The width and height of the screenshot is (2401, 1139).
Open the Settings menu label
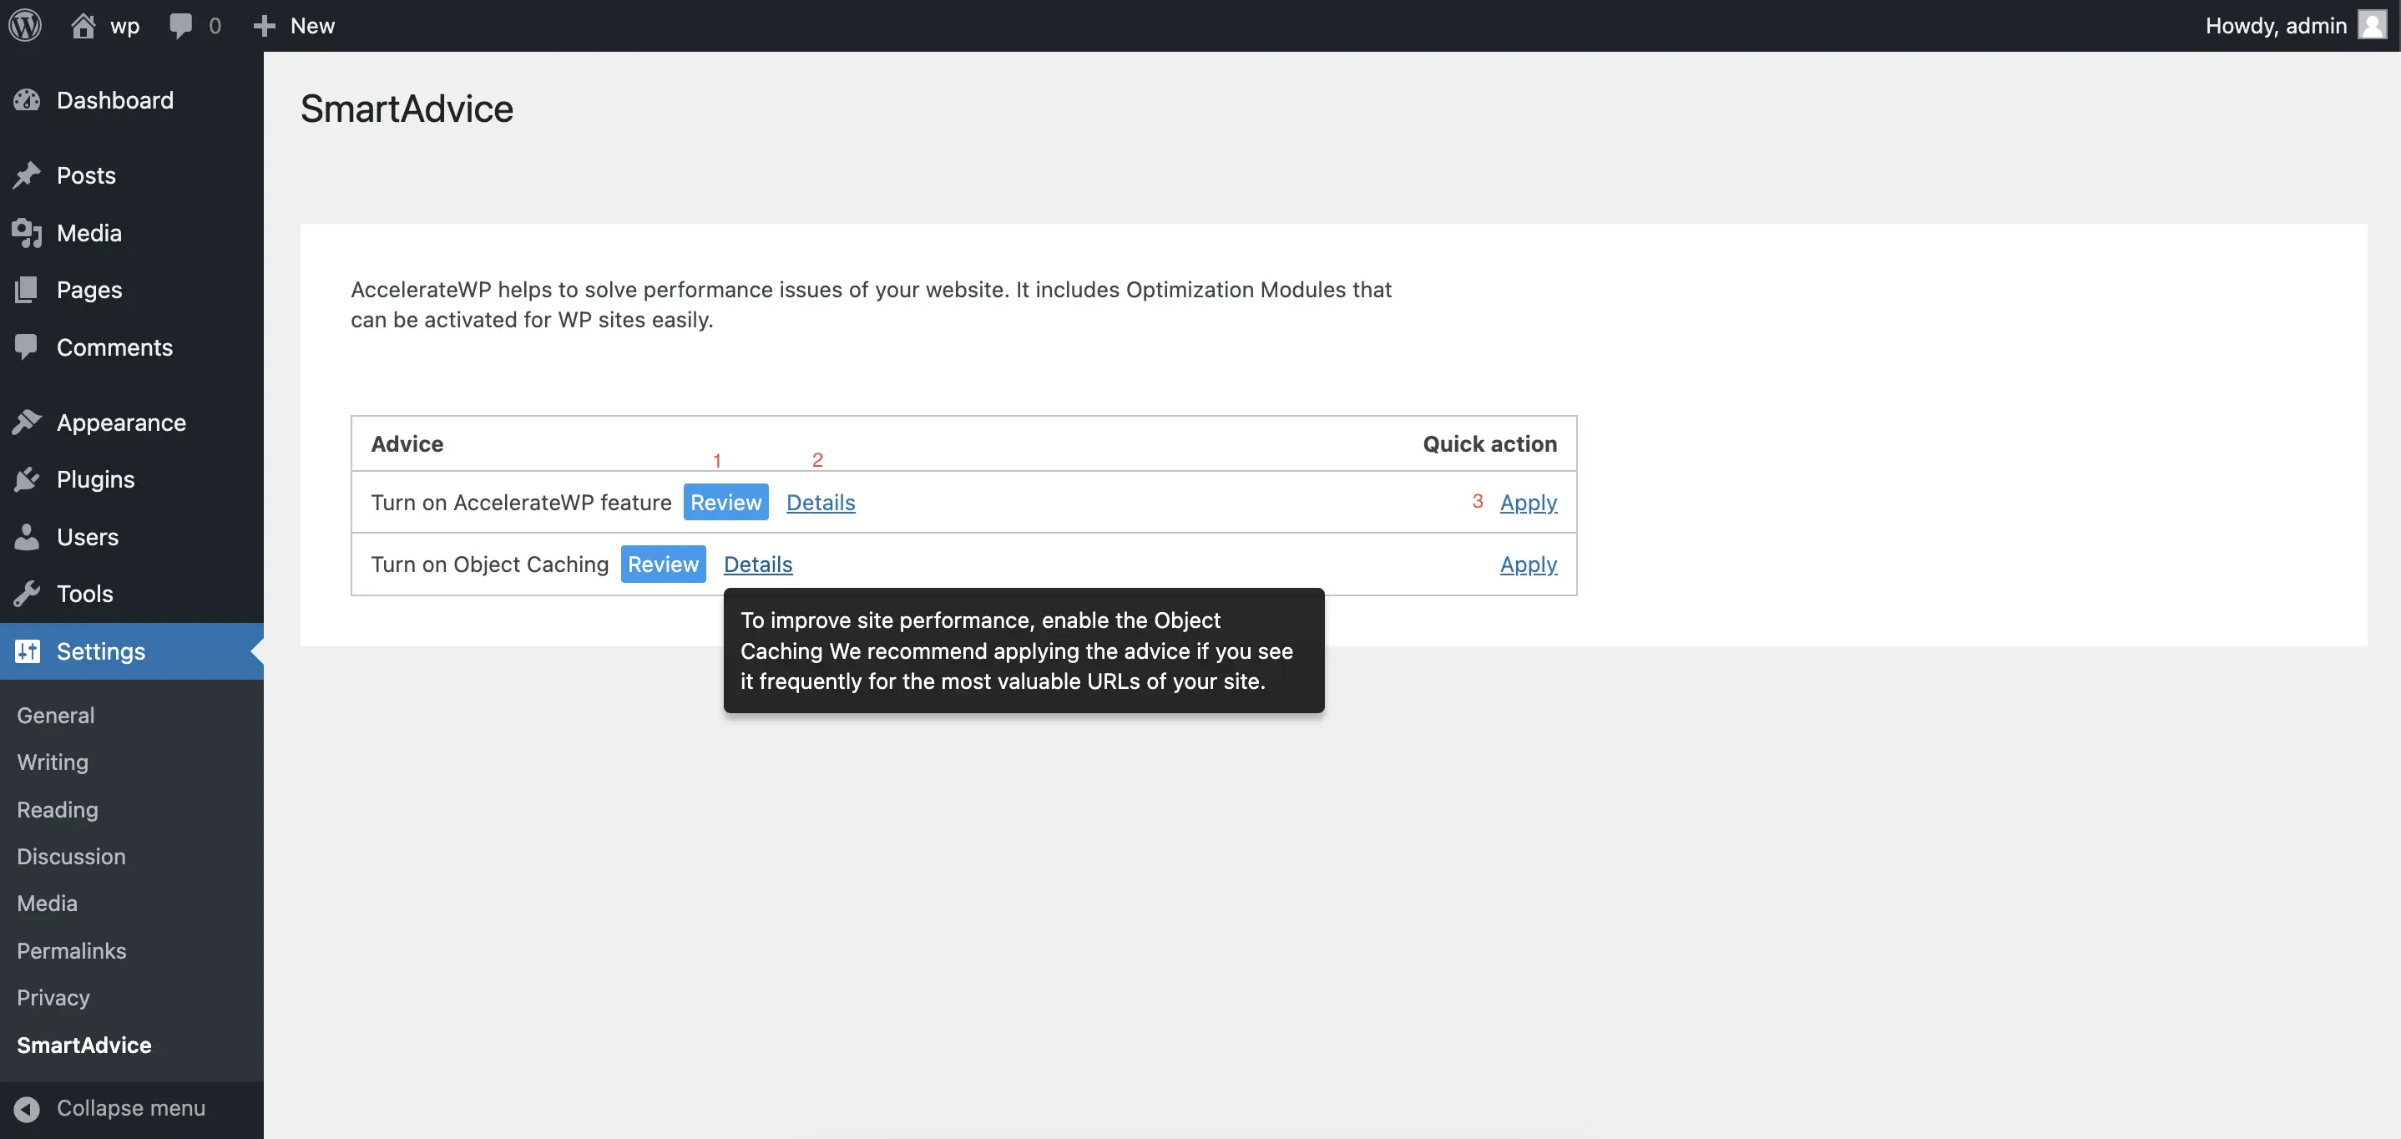click(101, 650)
